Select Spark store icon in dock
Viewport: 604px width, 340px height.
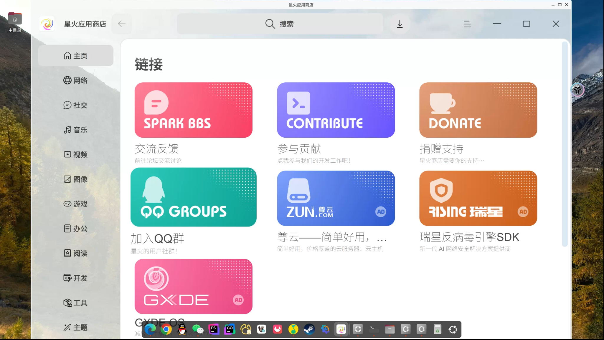coord(341,329)
